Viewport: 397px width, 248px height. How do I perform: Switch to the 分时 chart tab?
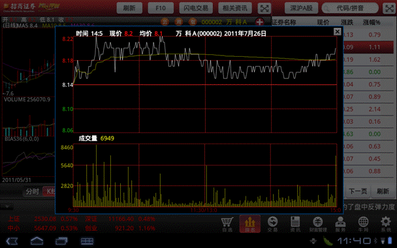33,192
